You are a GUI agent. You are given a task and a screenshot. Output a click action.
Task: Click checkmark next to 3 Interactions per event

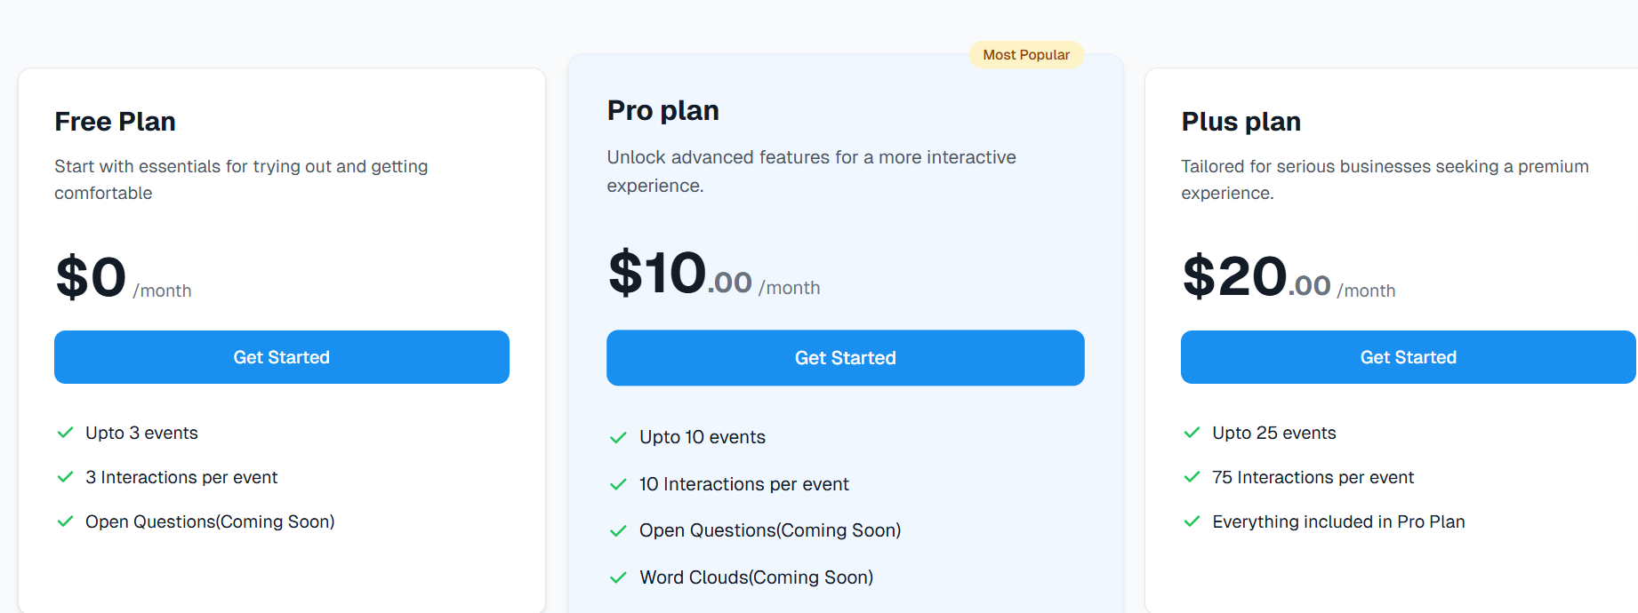click(x=65, y=477)
